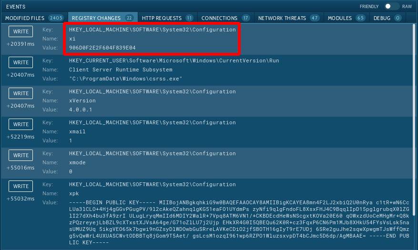The height and width of the screenshot is (250, 418).
Task: Click WRITE button for the xi entry
Action: click(x=20, y=31)
